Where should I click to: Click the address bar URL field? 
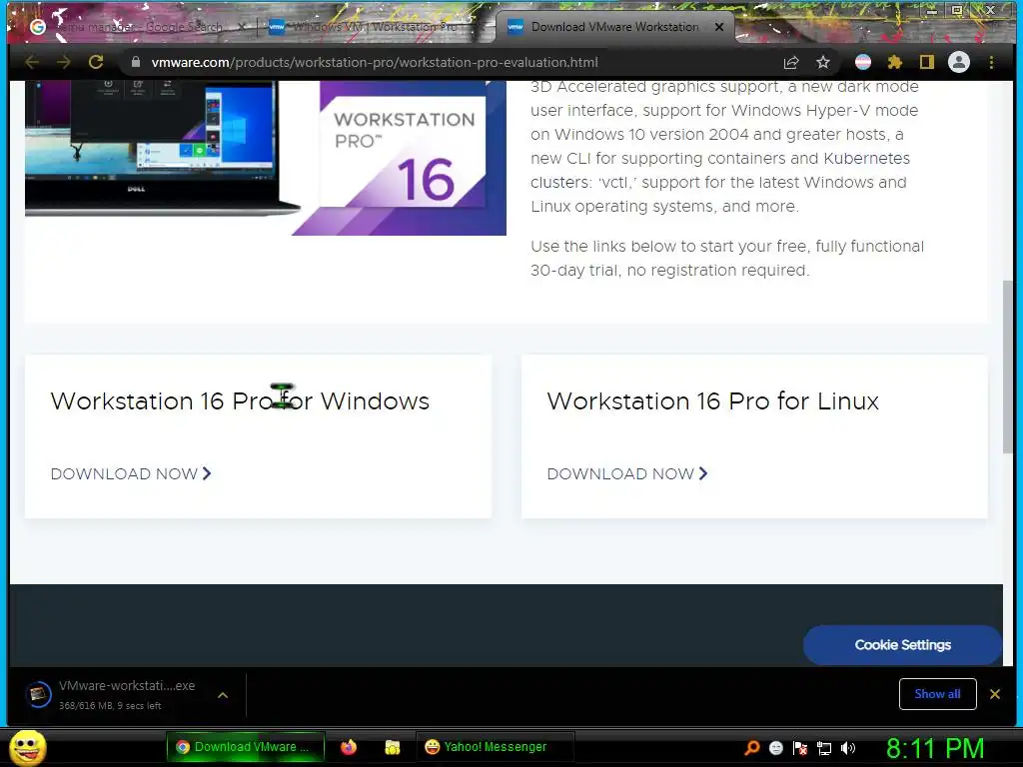(451, 63)
